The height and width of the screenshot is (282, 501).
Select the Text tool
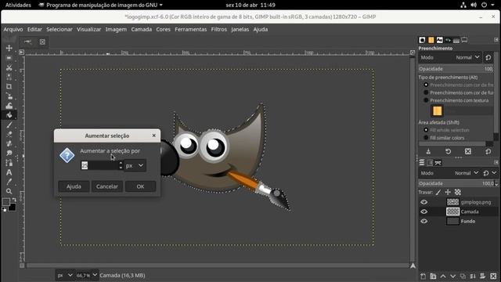[x=9, y=172]
